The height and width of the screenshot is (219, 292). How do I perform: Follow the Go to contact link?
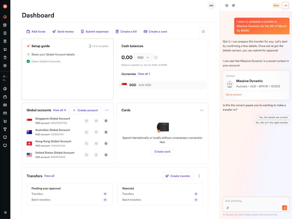(234, 95)
